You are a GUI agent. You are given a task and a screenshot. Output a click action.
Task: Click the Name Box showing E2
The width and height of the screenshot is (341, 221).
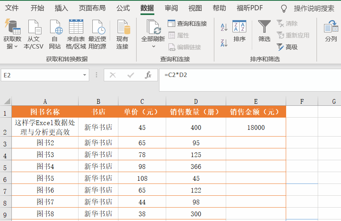point(45,75)
